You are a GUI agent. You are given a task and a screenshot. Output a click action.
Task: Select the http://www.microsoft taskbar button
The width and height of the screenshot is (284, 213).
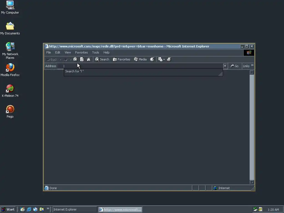pos(120,210)
